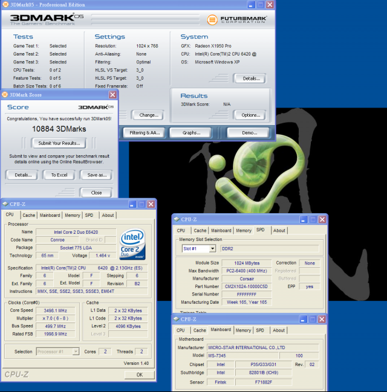The image size is (387, 392).
Task: Click Change button under Settings
Action: pos(148,115)
